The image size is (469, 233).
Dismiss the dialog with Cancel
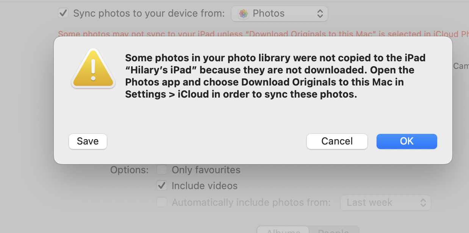coord(337,141)
